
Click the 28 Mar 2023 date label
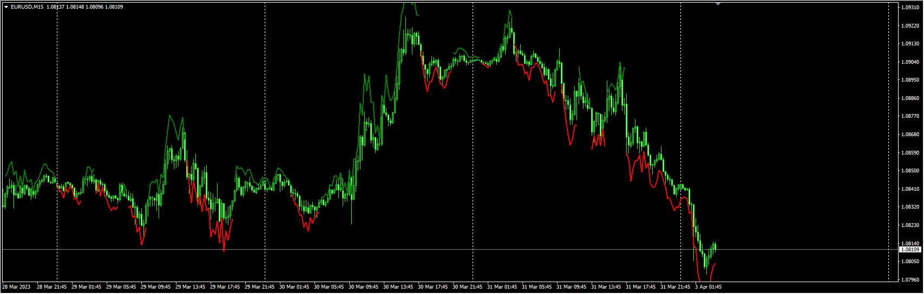coord(17,287)
